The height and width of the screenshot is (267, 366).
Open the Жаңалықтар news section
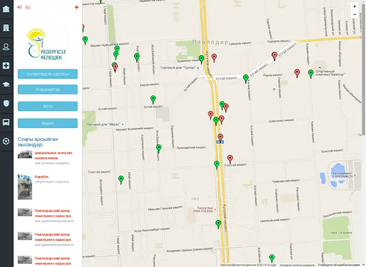48,90
